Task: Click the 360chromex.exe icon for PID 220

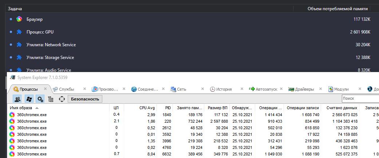Action: click(12, 121)
